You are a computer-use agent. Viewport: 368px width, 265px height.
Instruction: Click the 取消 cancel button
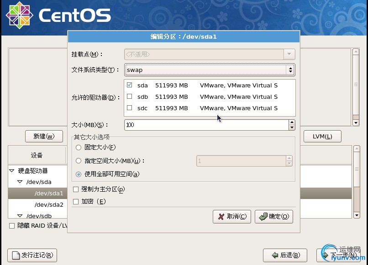coord(232,217)
